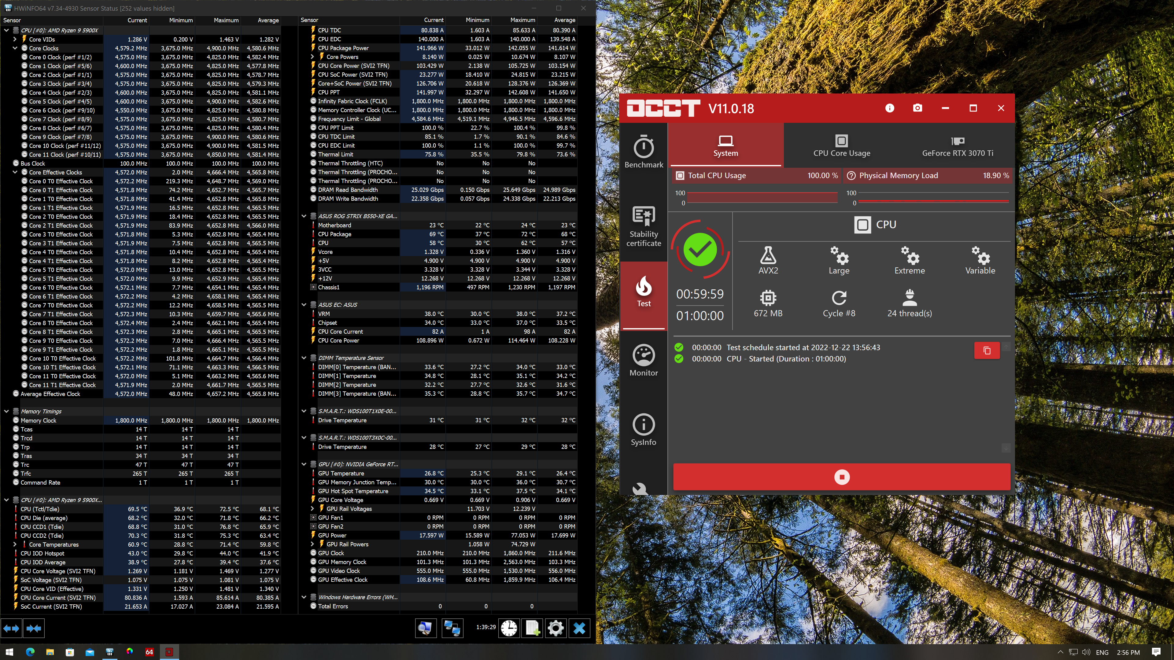This screenshot has height=660, width=1174.
Task: Open volume control in system tray
Action: click(x=1086, y=652)
